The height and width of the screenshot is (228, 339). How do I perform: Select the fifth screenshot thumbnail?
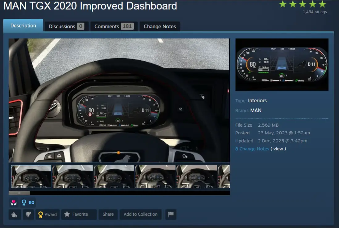click(x=197, y=177)
